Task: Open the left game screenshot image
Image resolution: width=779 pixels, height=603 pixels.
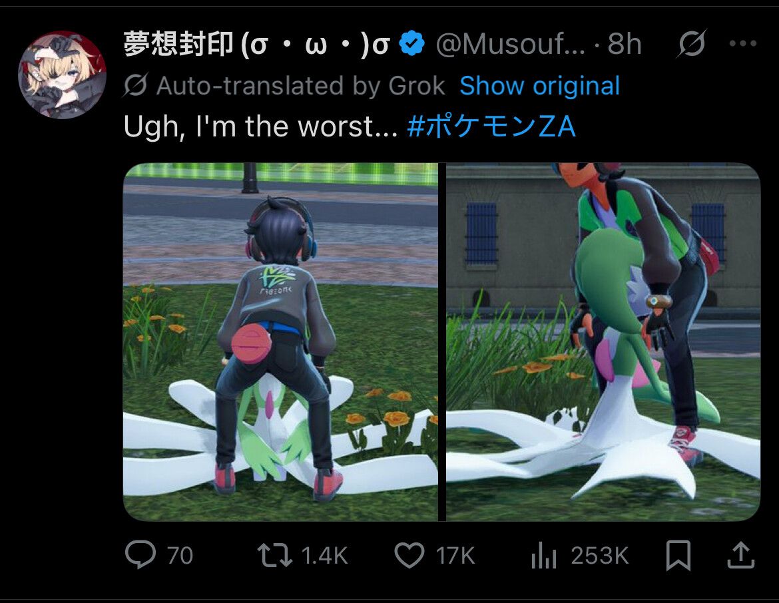Action: pos(281,341)
